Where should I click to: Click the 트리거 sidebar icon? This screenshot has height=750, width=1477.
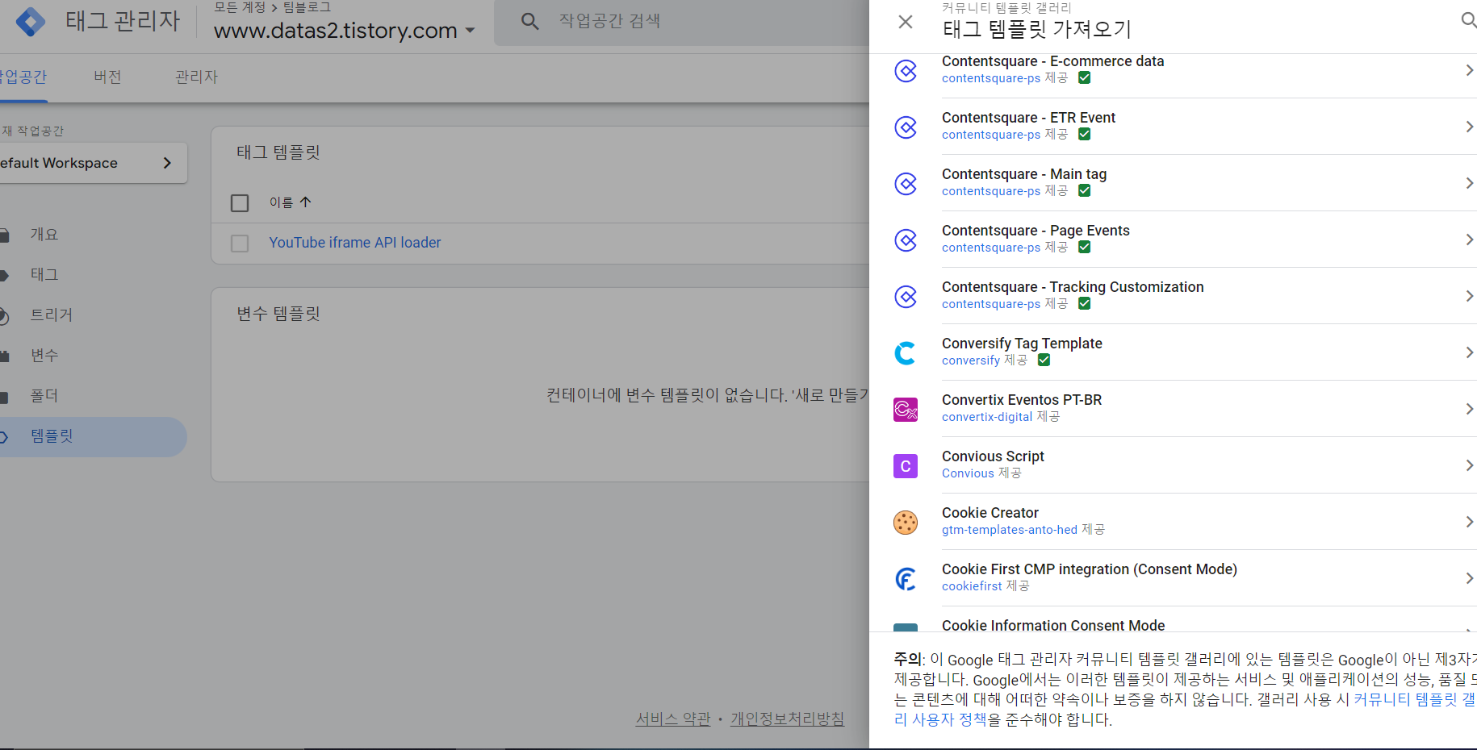click(4, 316)
